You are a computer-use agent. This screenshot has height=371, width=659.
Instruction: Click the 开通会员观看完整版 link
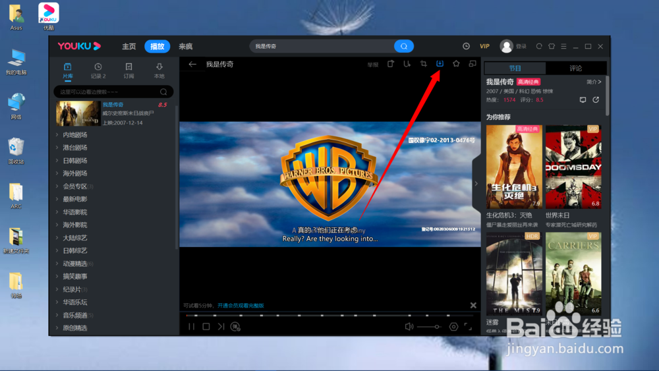pyautogui.click(x=241, y=306)
